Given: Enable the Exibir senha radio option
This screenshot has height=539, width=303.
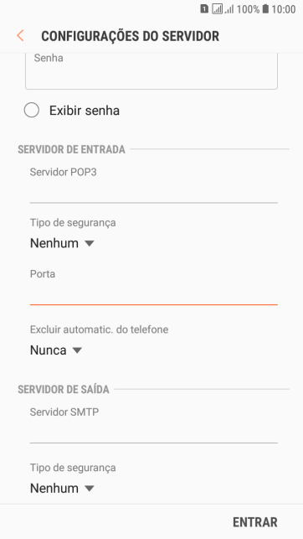Looking at the screenshot, I should [32, 111].
